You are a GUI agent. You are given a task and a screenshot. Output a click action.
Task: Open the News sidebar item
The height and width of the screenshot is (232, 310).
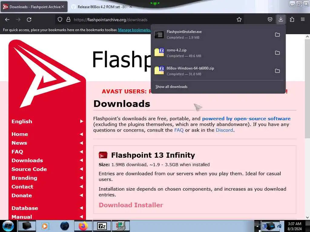47,143
